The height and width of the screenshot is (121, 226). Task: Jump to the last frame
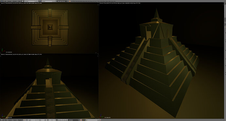pos(67,120)
